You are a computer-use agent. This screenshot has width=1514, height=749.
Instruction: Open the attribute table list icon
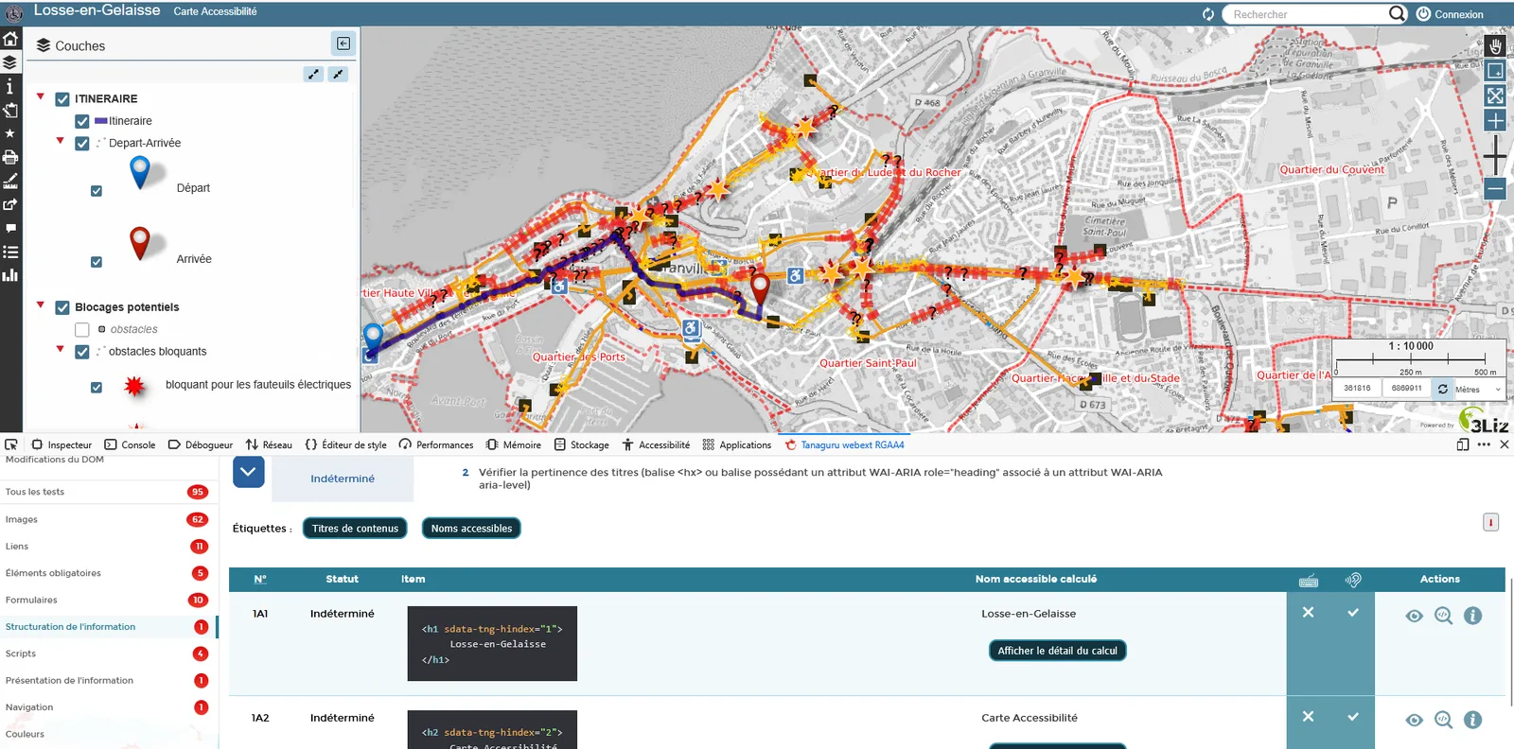pyautogui.click(x=10, y=252)
